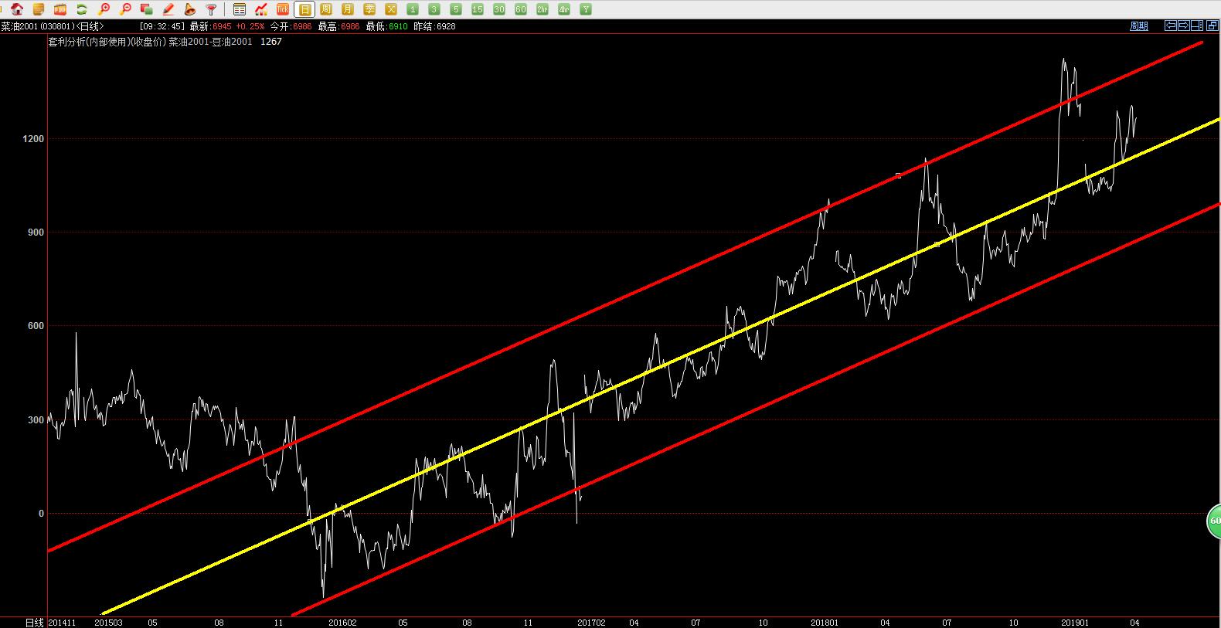Click the 昨结 value 6928
The height and width of the screenshot is (628, 1221).
pyautogui.click(x=446, y=26)
